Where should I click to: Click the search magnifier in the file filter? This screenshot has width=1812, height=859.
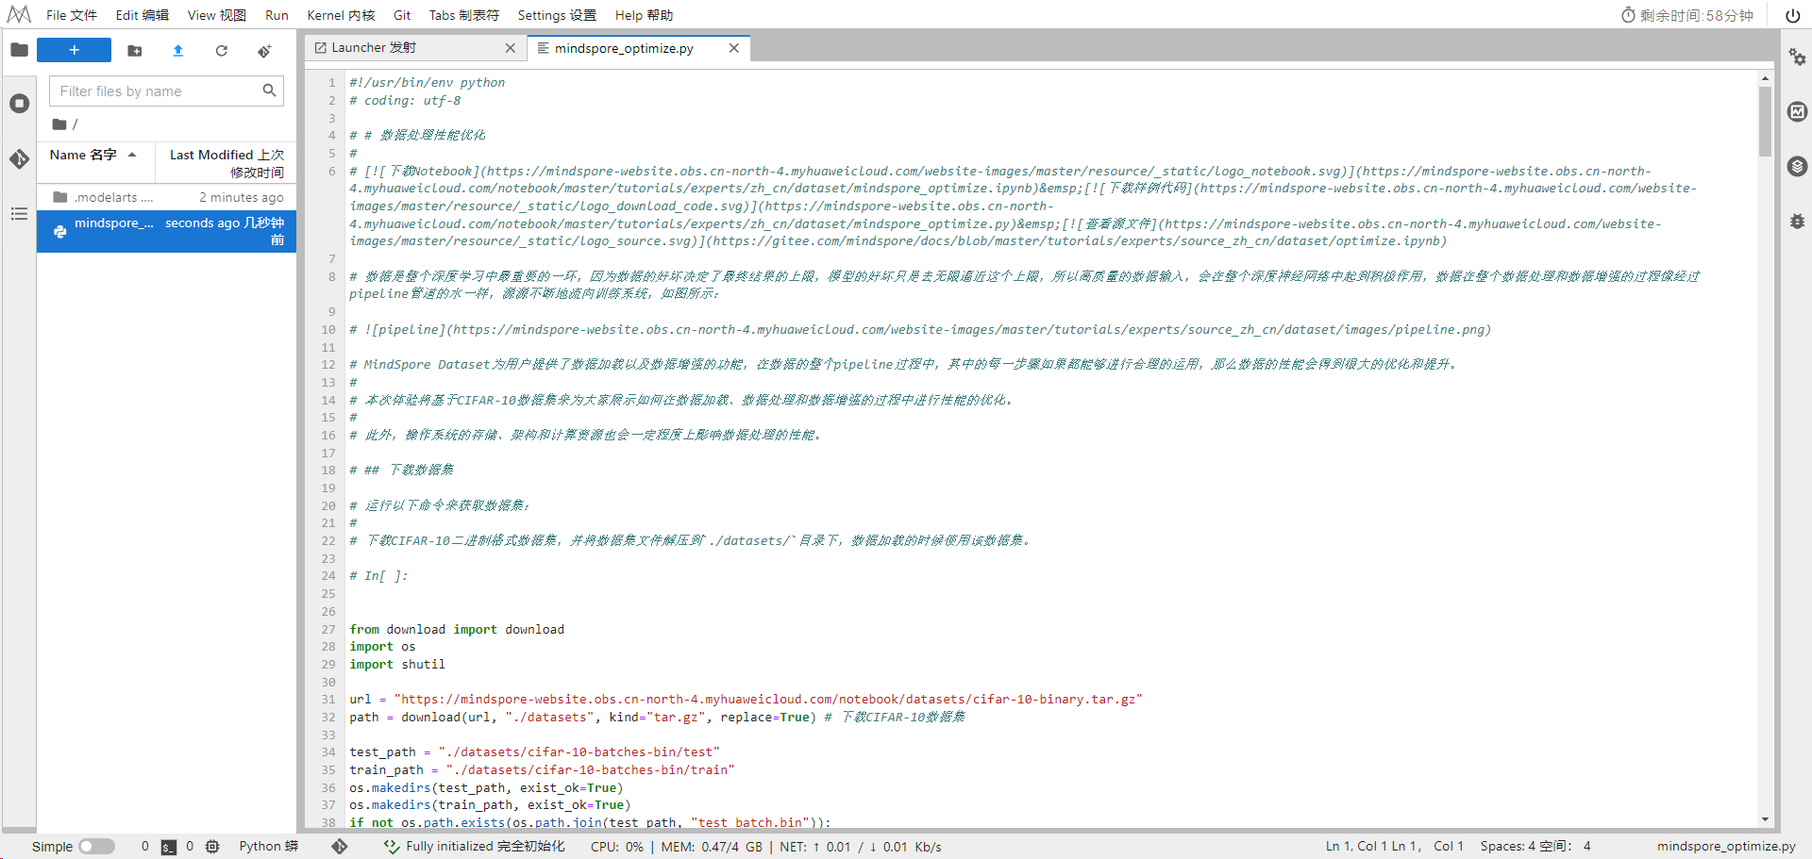tap(269, 91)
